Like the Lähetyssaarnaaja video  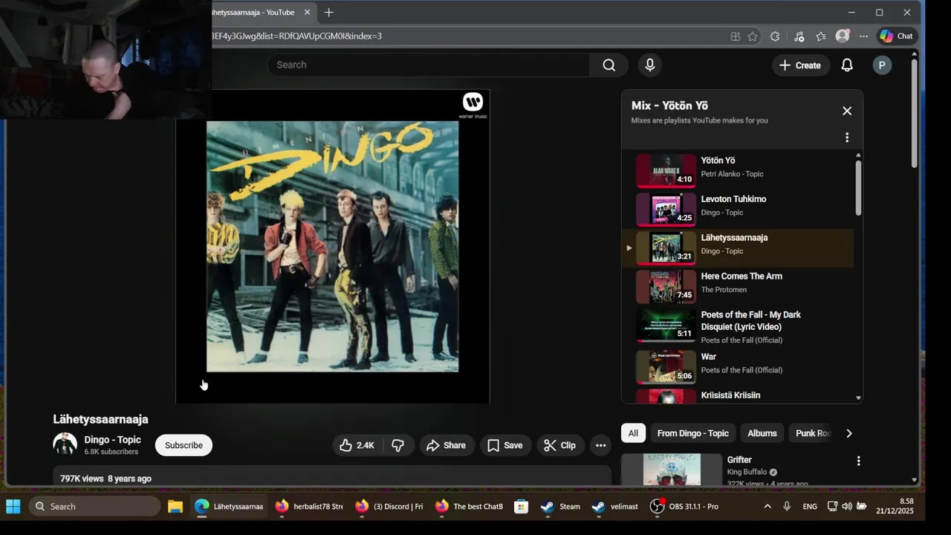(357, 445)
